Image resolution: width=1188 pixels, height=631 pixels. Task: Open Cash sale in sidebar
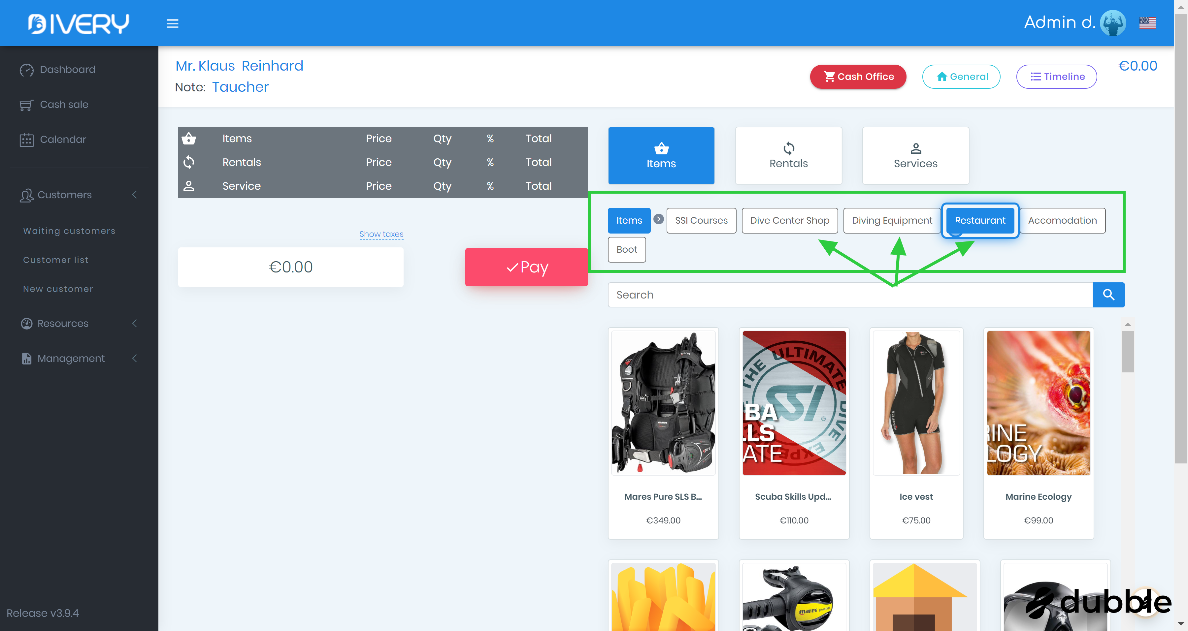(x=64, y=105)
